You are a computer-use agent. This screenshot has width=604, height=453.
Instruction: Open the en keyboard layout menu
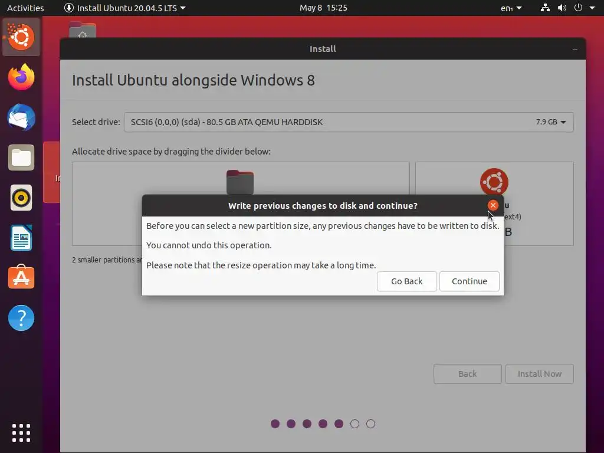tap(511, 8)
